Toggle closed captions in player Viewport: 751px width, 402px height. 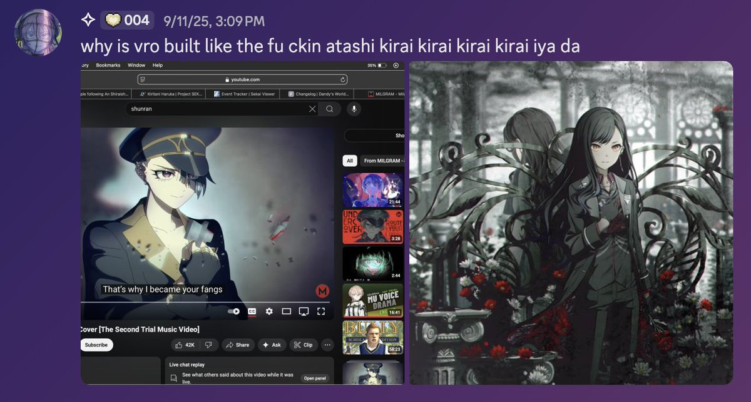(x=252, y=311)
